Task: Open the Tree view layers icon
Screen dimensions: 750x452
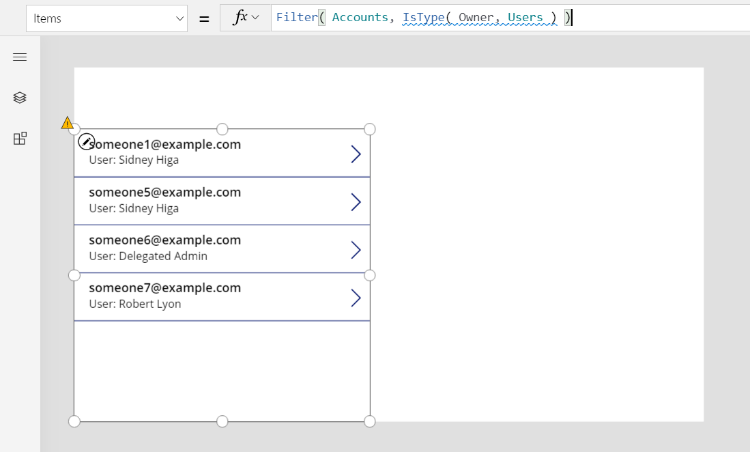Action: tap(20, 98)
